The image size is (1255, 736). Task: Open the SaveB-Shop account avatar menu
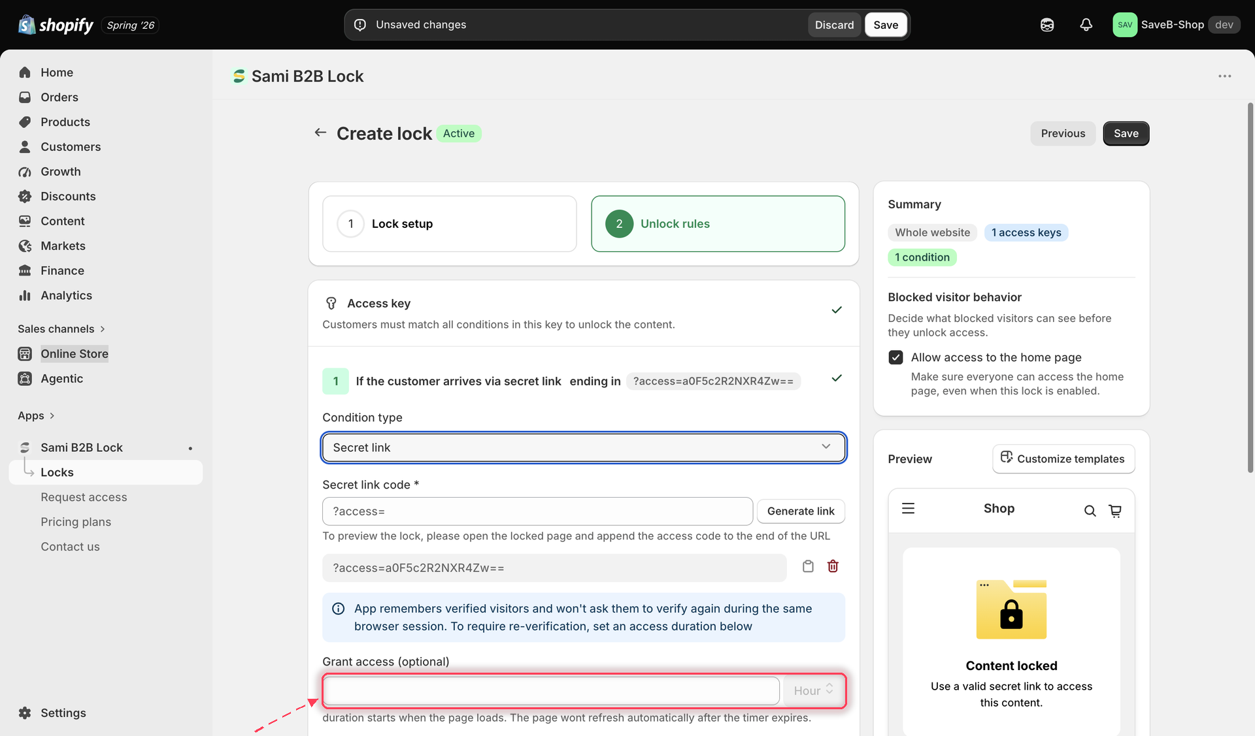click(x=1125, y=25)
